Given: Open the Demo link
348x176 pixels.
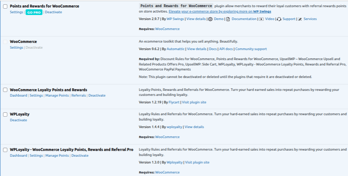Looking at the screenshot, I should point(219,19).
